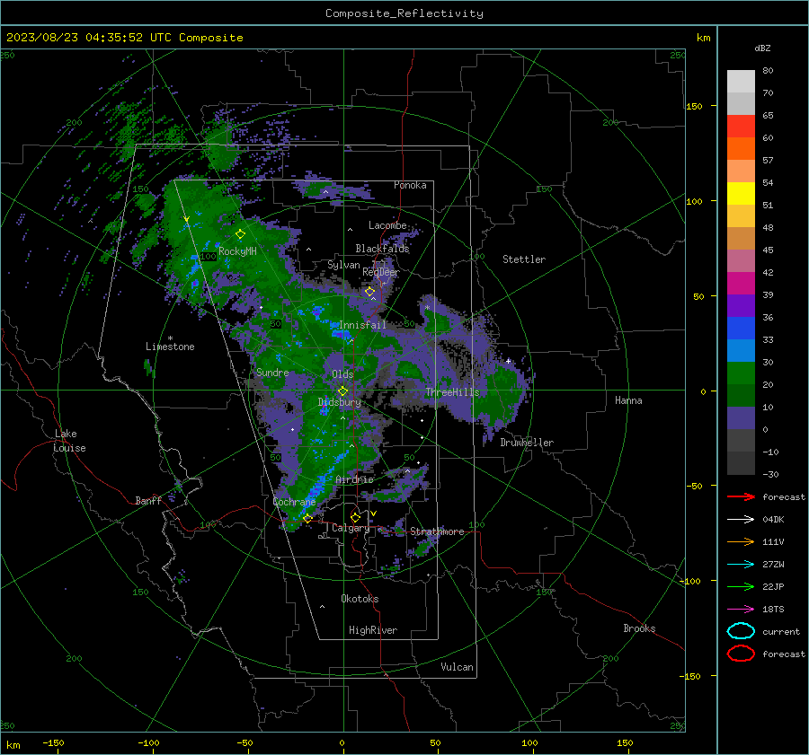Click the yellow diamond marker near RockyMH
The height and width of the screenshot is (755, 809).
(x=240, y=234)
